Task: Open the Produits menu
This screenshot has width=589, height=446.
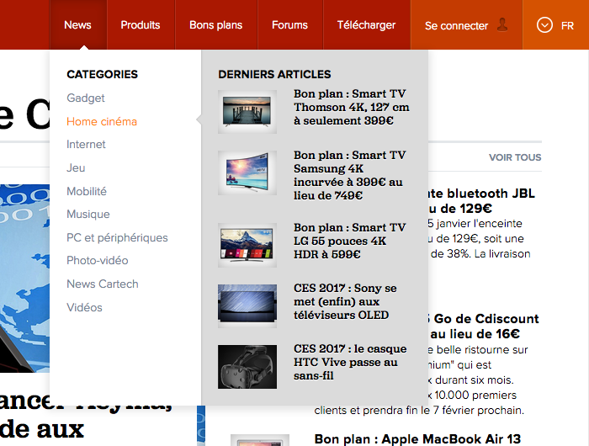Action: (141, 25)
